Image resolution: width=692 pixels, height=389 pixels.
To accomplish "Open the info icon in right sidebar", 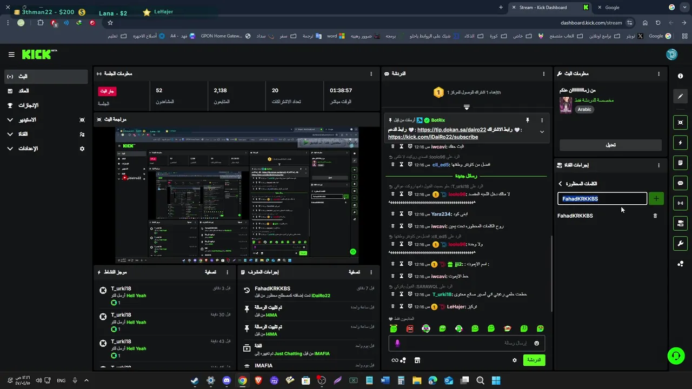I will pos(680,76).
